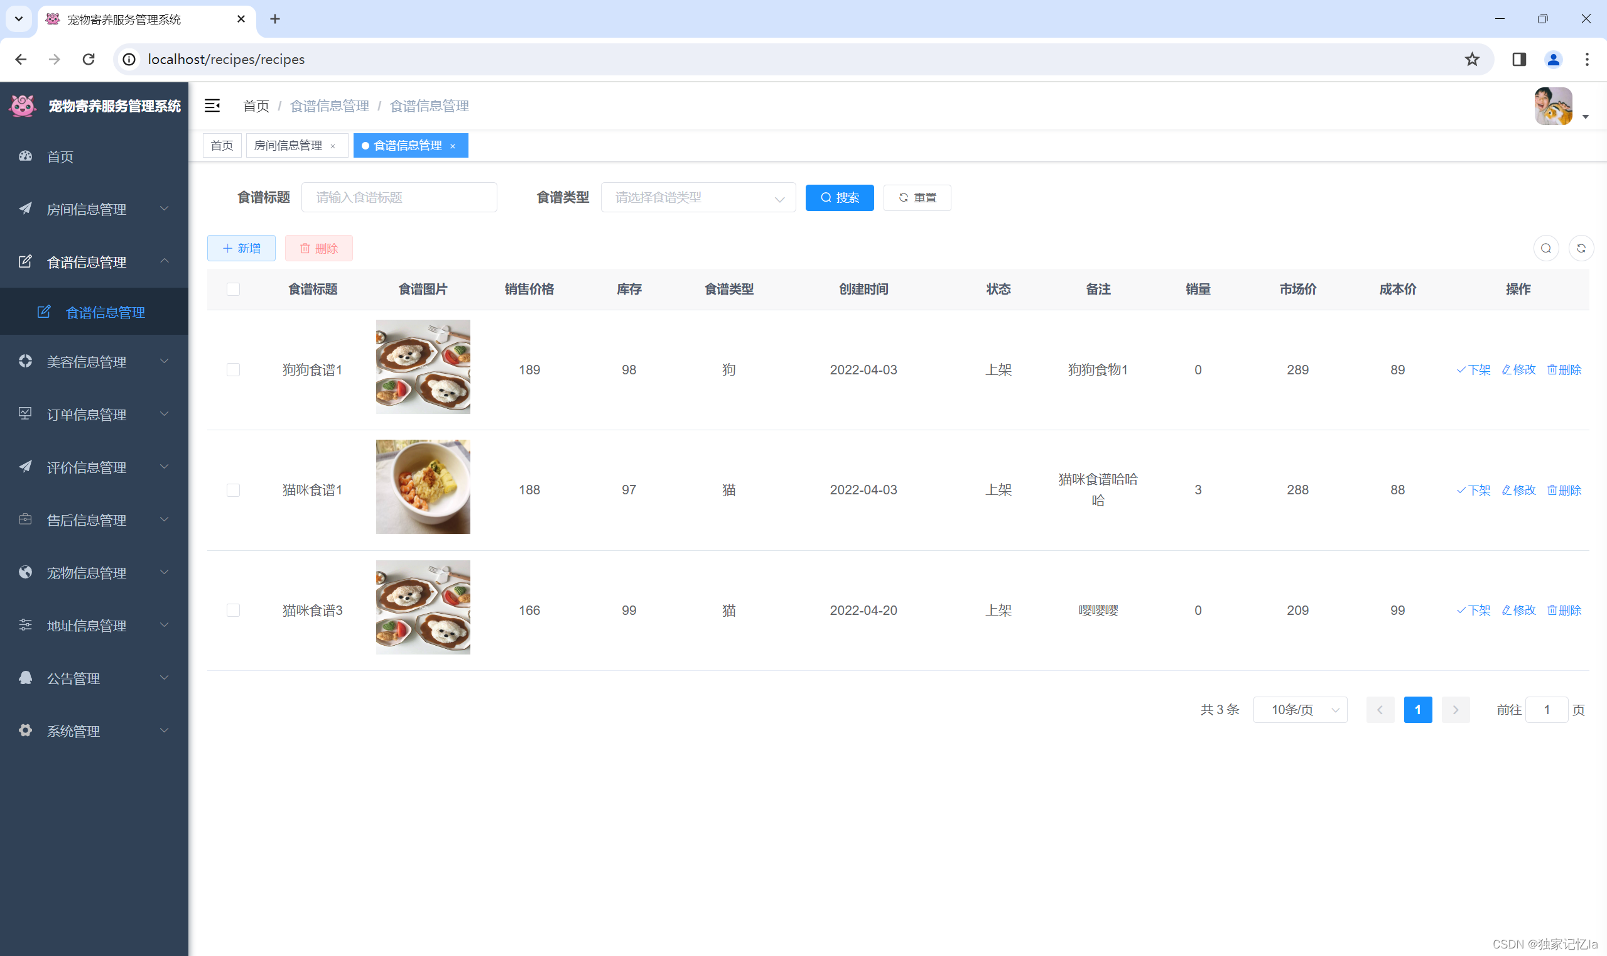Click the blue 搜索 button
1607x956 pixels.
click(x=838, y=198)
